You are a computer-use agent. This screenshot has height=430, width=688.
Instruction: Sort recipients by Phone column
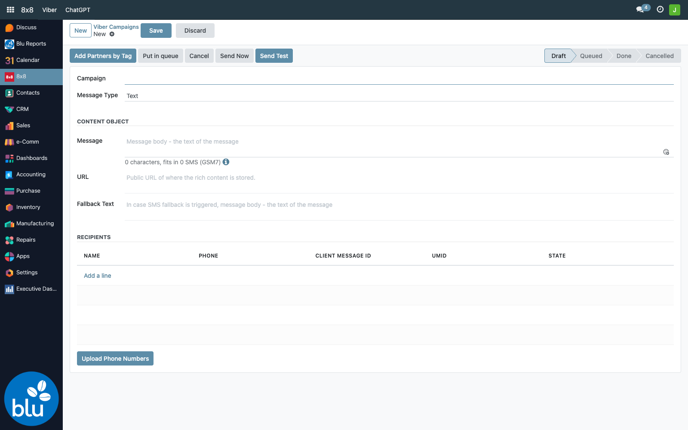point(209,256)
